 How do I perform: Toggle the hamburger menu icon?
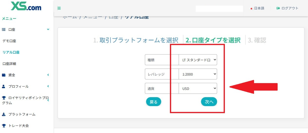[x=59, y=8]
